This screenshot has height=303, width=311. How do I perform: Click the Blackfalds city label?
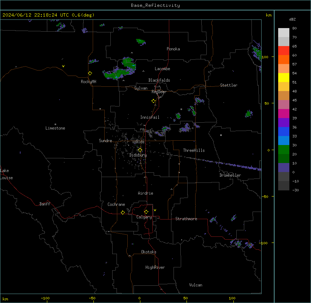(159, 80)
